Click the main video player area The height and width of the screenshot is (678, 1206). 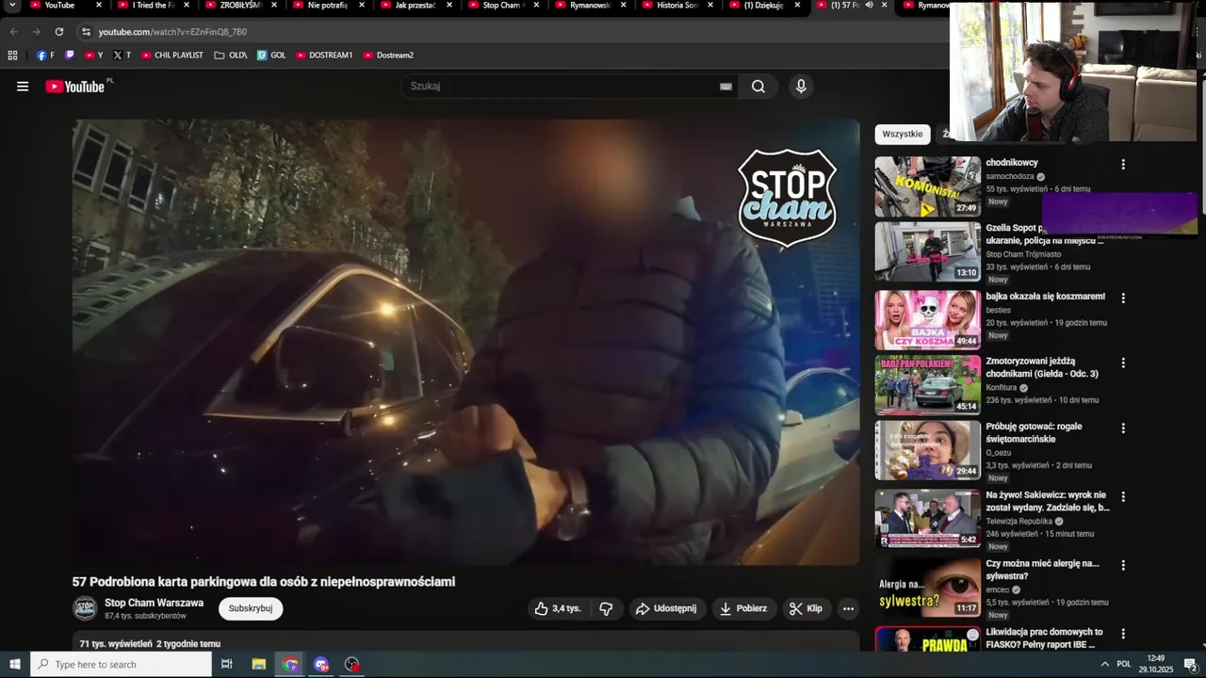point(466,342)
